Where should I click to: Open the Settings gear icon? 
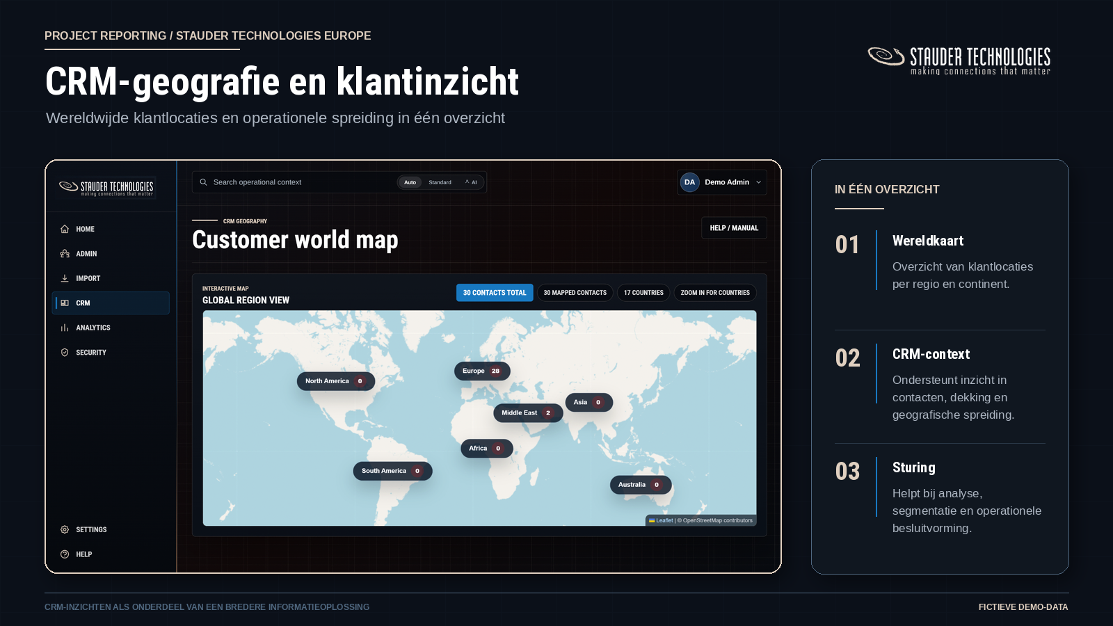(x=65, y=529)
